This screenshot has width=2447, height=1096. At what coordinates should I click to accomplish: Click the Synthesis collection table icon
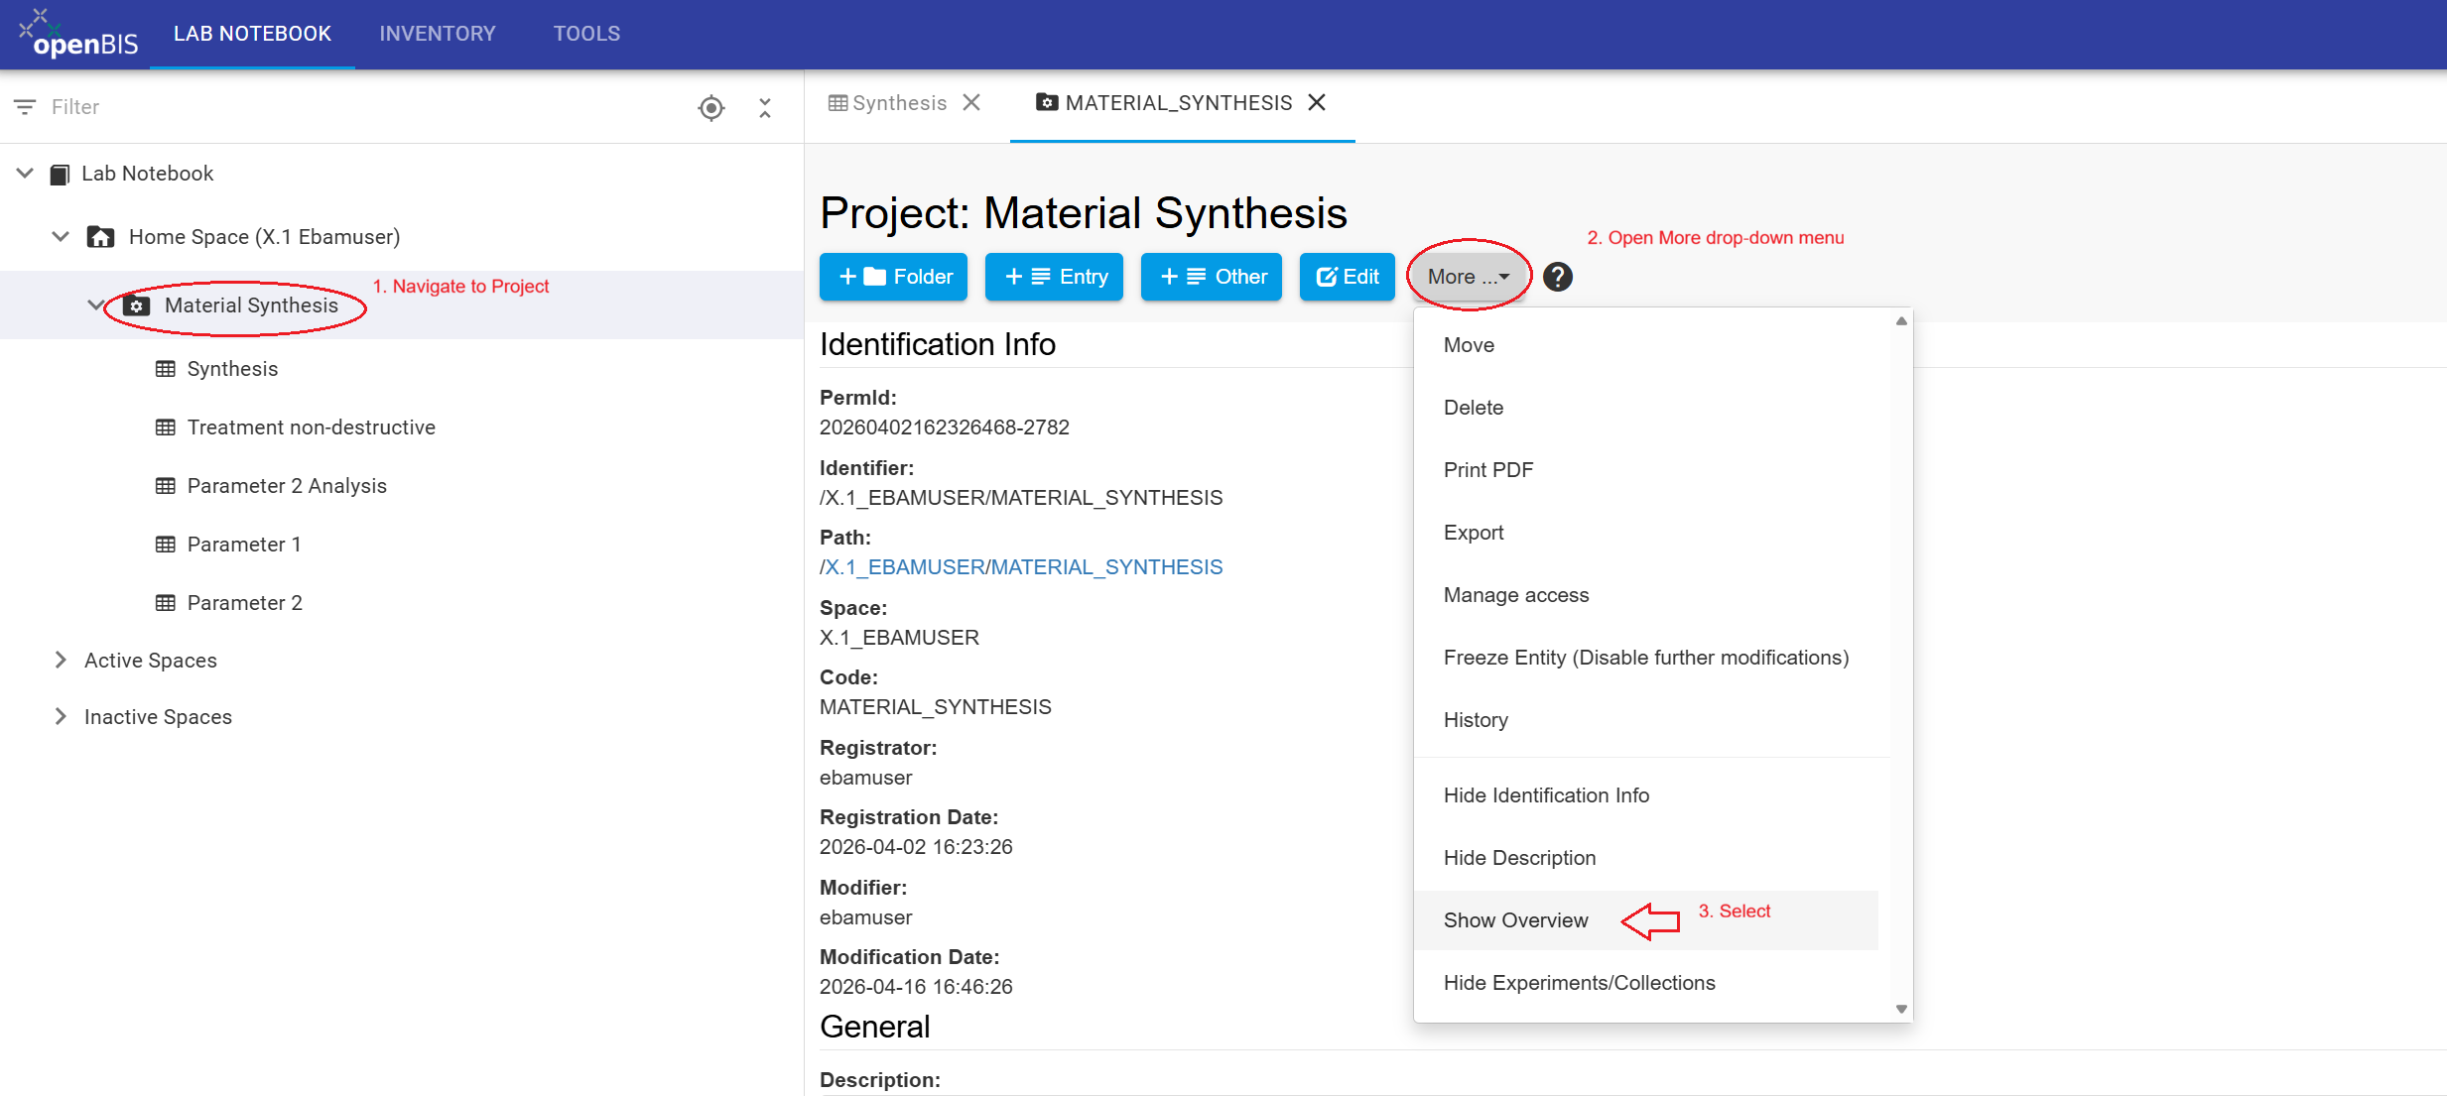click(x=166, y=369)
